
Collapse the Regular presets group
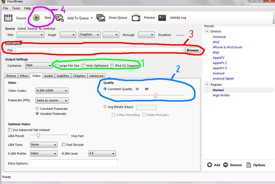[207, 85]
